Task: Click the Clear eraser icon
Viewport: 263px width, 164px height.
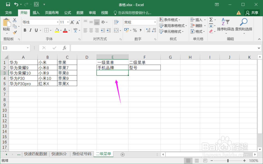Action: coord(211,31)
